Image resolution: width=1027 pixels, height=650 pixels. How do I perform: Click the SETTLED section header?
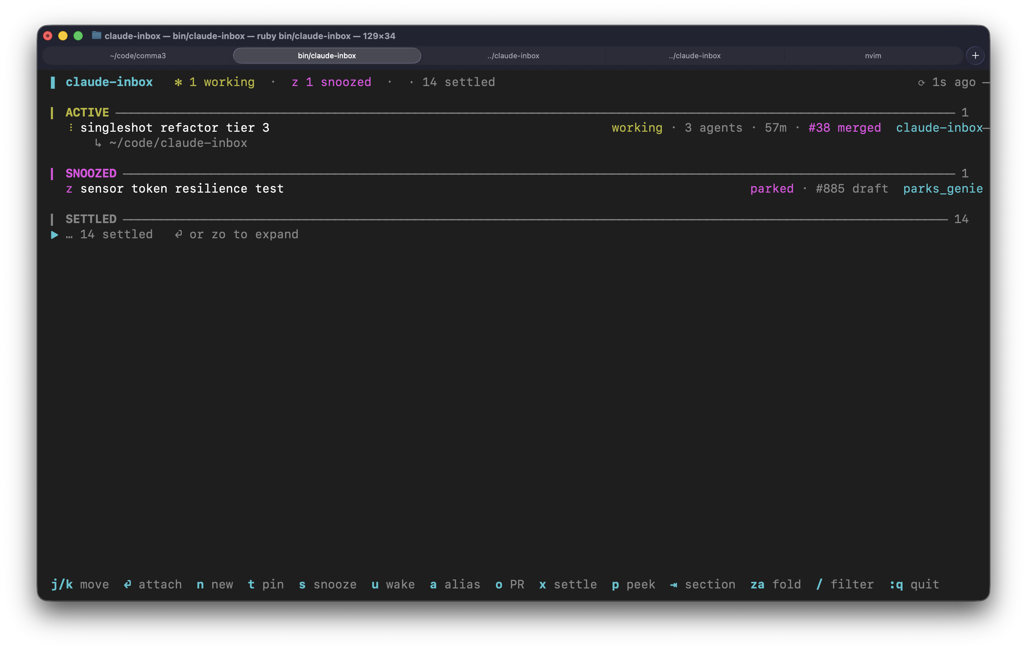tap(91, 219)
